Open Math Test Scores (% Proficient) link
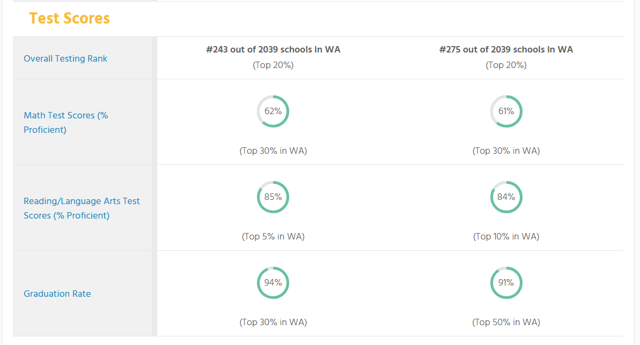This screenshot has height=345, width=640. 65,122
